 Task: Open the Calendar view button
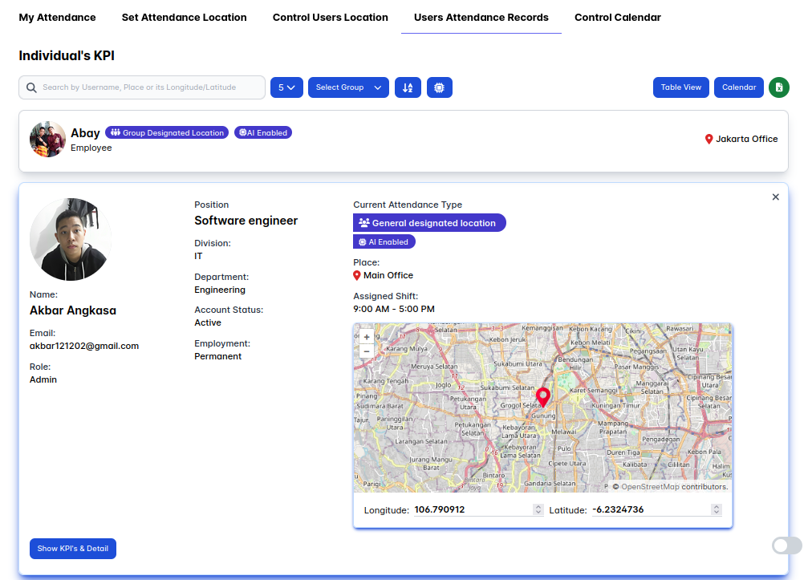(738, 87)
